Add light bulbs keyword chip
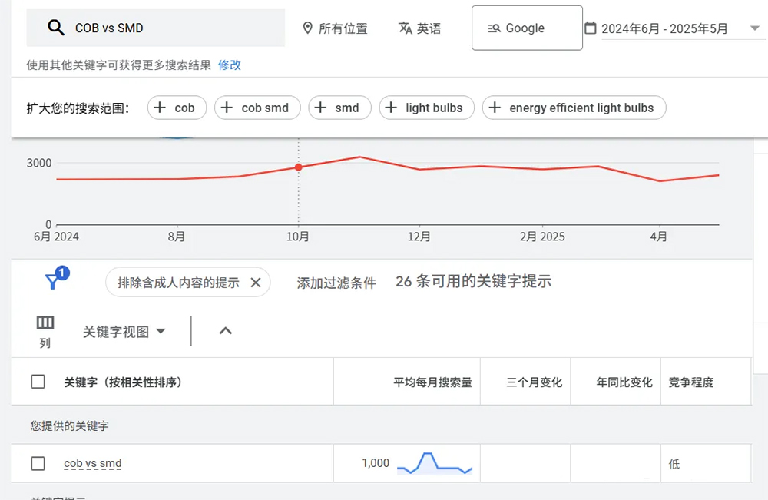The height and width of the screenshot is (500, 768). (426, 108)
